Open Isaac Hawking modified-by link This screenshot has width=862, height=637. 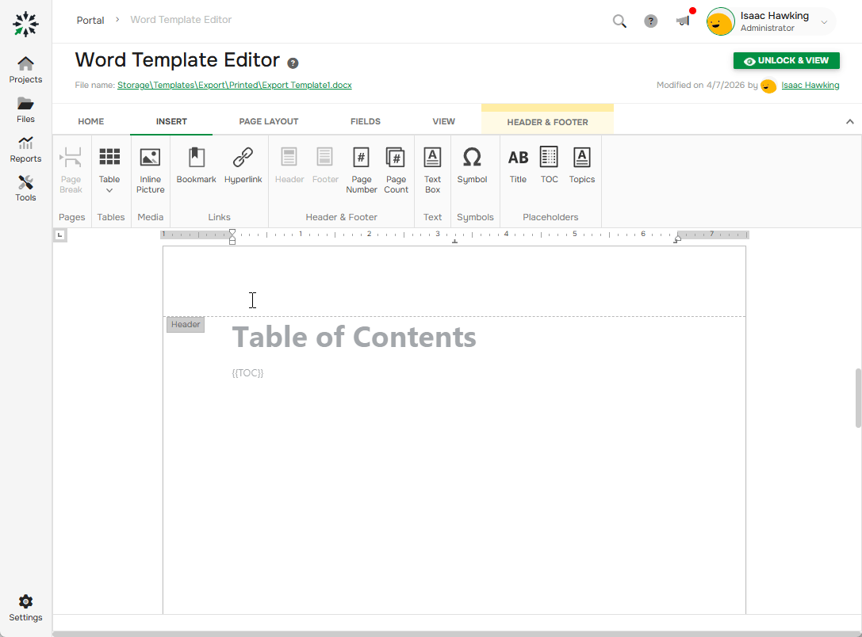coord(810,85)
